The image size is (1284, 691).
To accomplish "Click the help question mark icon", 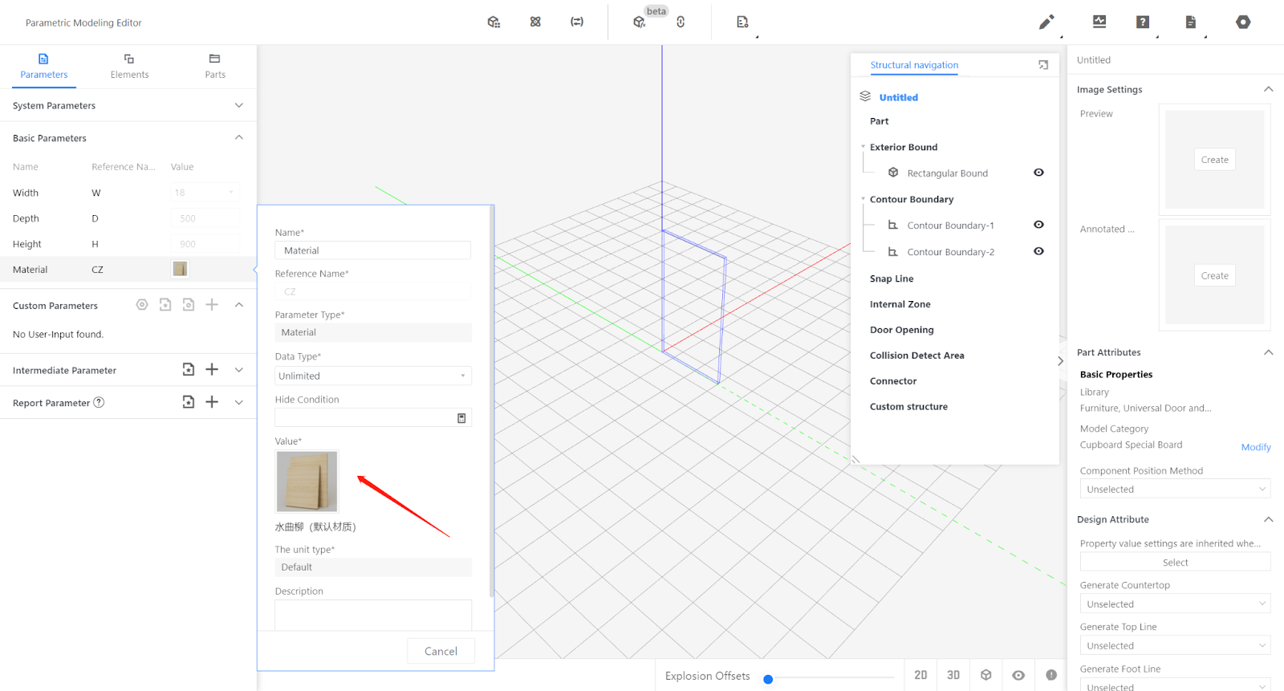I will pyautogui.click(x=1143, y=22).
